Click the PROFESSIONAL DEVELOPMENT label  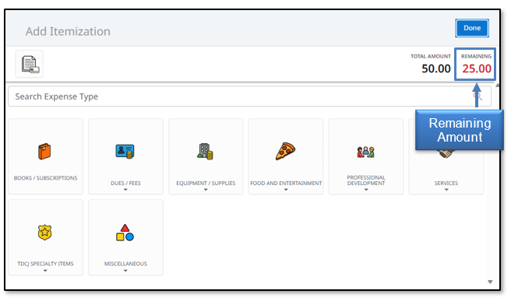pos(366,180)
